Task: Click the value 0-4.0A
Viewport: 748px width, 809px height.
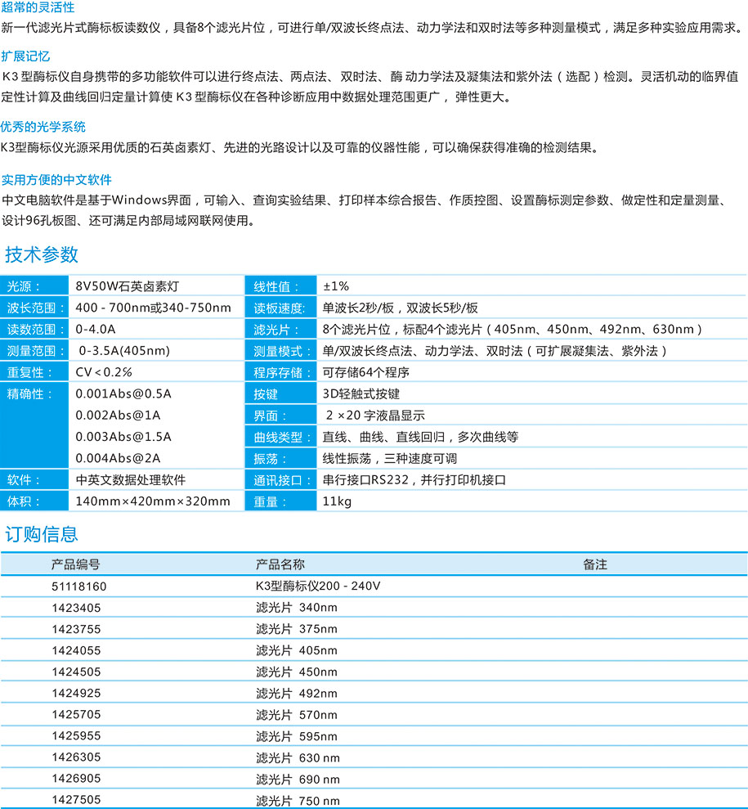Action: (x=96, y=329)
